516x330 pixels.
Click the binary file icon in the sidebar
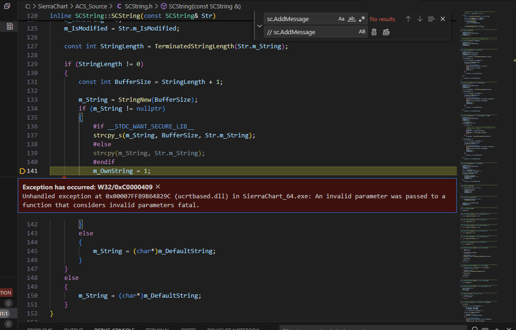9,26
